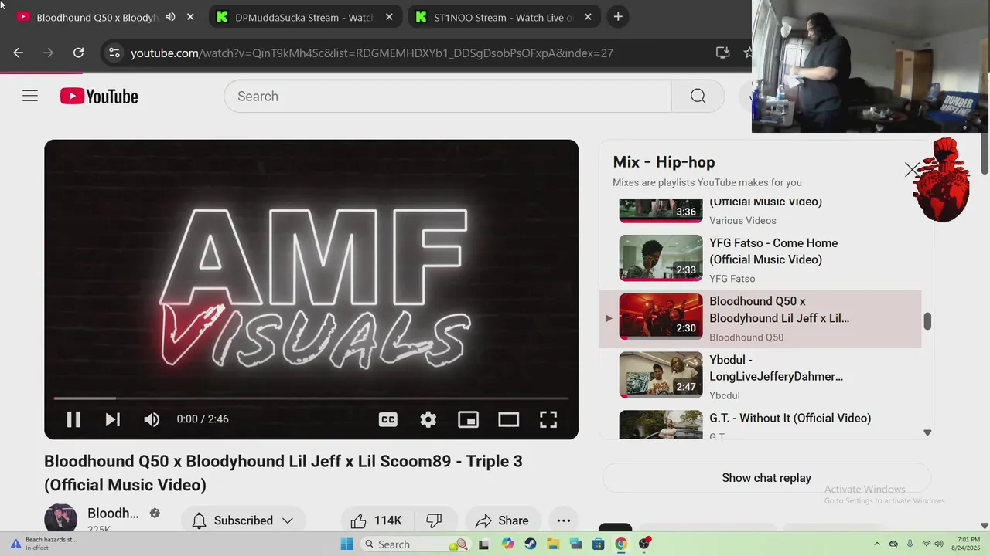Open the Beach hazards weather alert widget

tap(44, 544)
